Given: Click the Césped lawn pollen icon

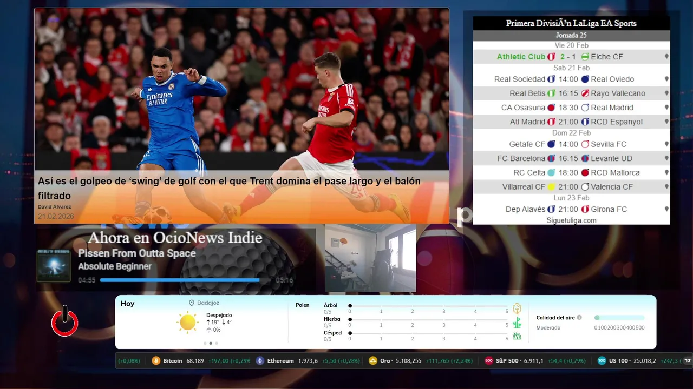Looking at the screenshot, I should [517, 336].
